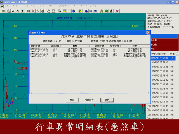
Task: Click the running man exit icon
Action: point(22,11)
